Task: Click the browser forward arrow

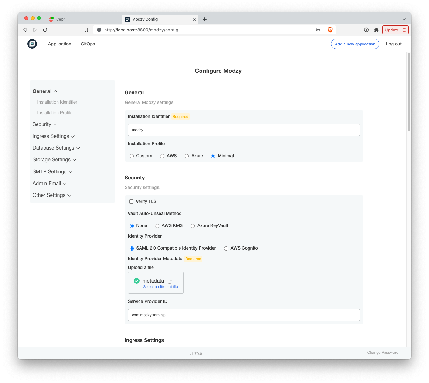Action: pos(35,30)
